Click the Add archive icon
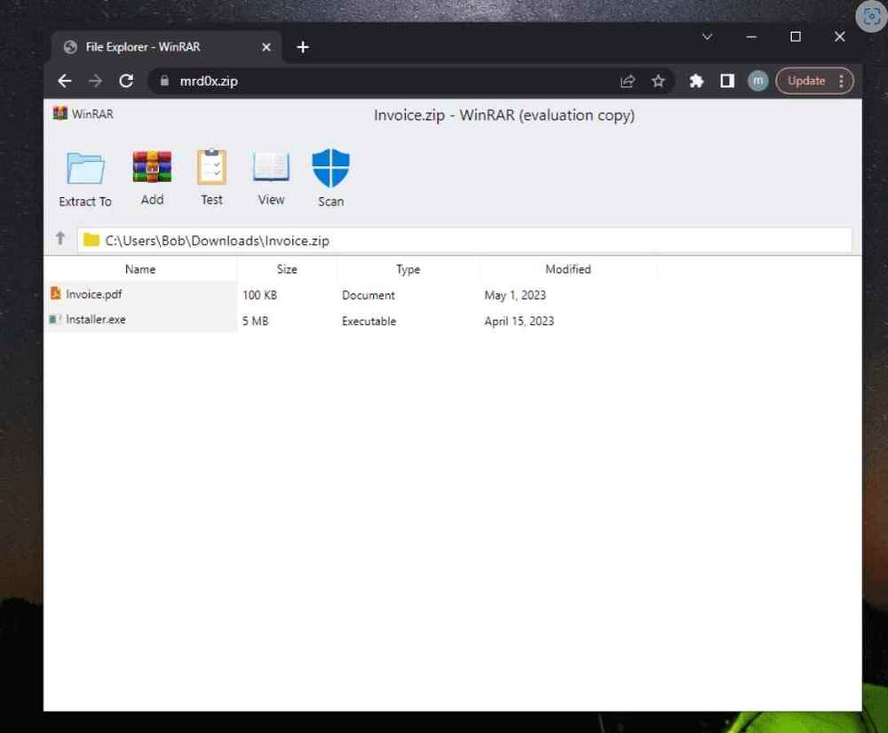The height and width of the screenshot is (733, 888). 152,167
